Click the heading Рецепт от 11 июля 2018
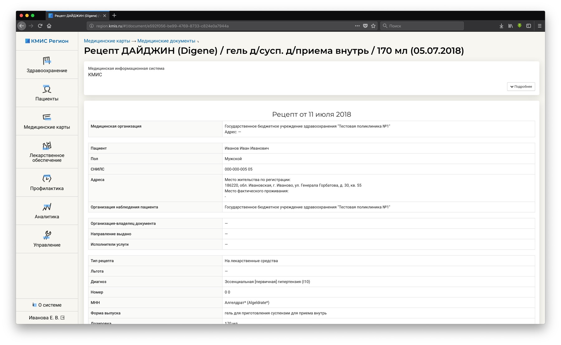This screenshot has width=561, height=345. pyautogui.click(x=311, y=114)
